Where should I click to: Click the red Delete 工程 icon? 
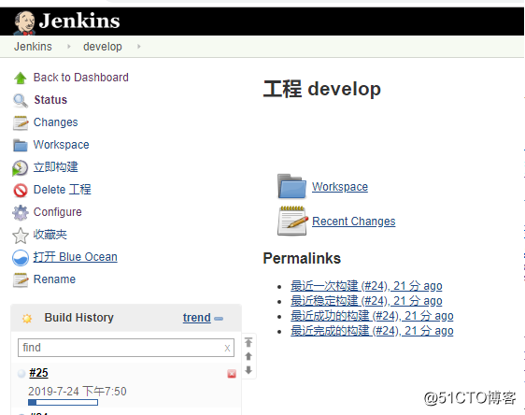tap(21, 191)
